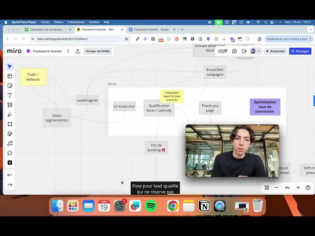The image size is (315, 236).
Task: Select the cursor arrow tool in Miro
Action: pyautogui.click(x=10, y=66)
